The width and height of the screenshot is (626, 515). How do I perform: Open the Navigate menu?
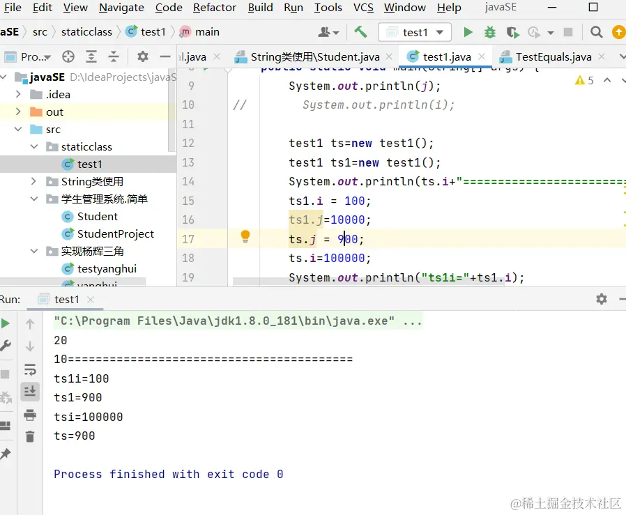121,8
